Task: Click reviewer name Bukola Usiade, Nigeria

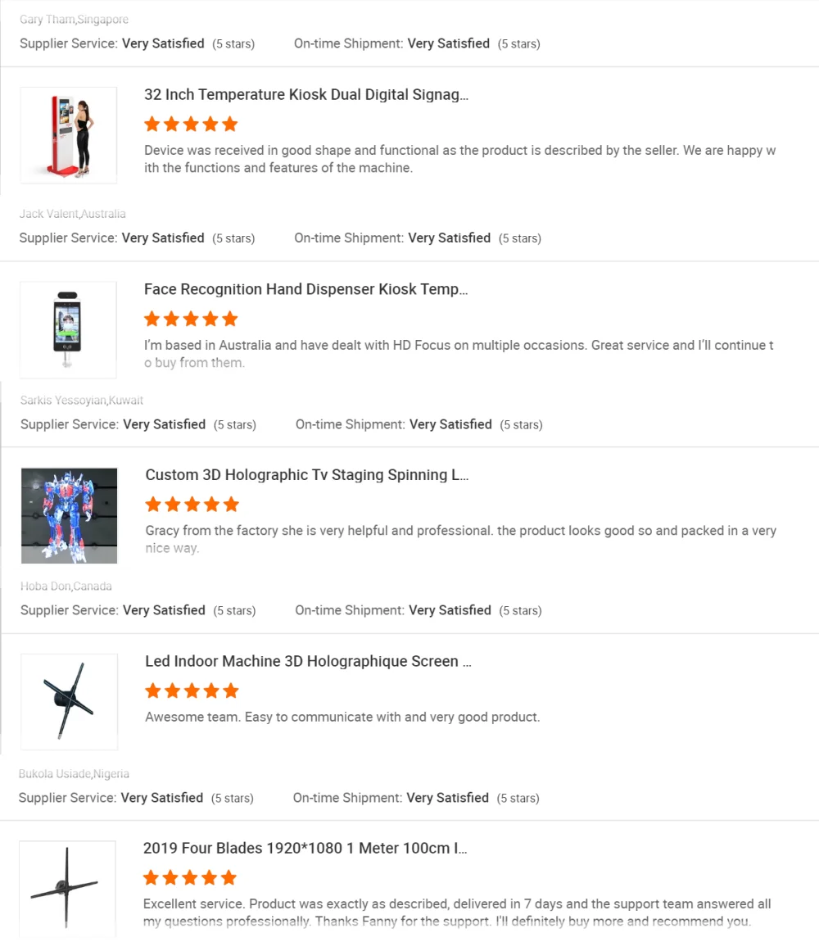Action: point(74,774)
